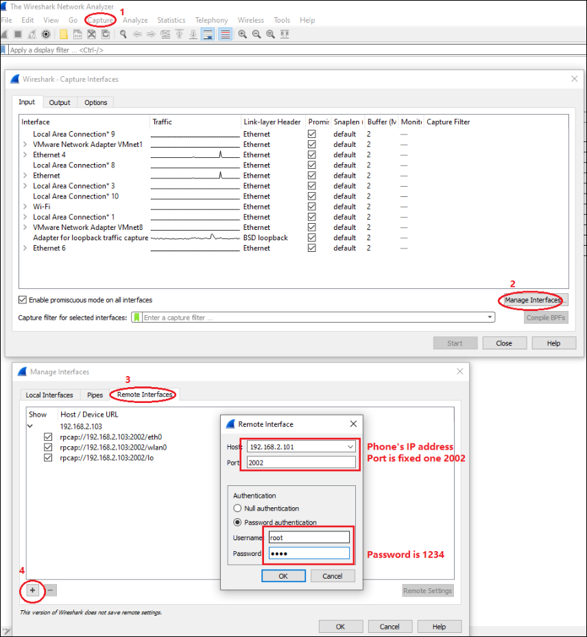
Task: Click OK in the Manage Interfaces dialog
Action: 341,627
